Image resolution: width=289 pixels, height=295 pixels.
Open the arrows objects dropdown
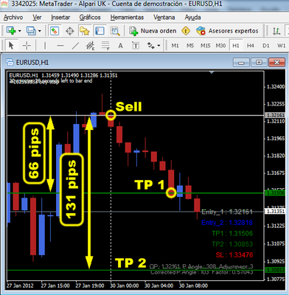[159, 46]
